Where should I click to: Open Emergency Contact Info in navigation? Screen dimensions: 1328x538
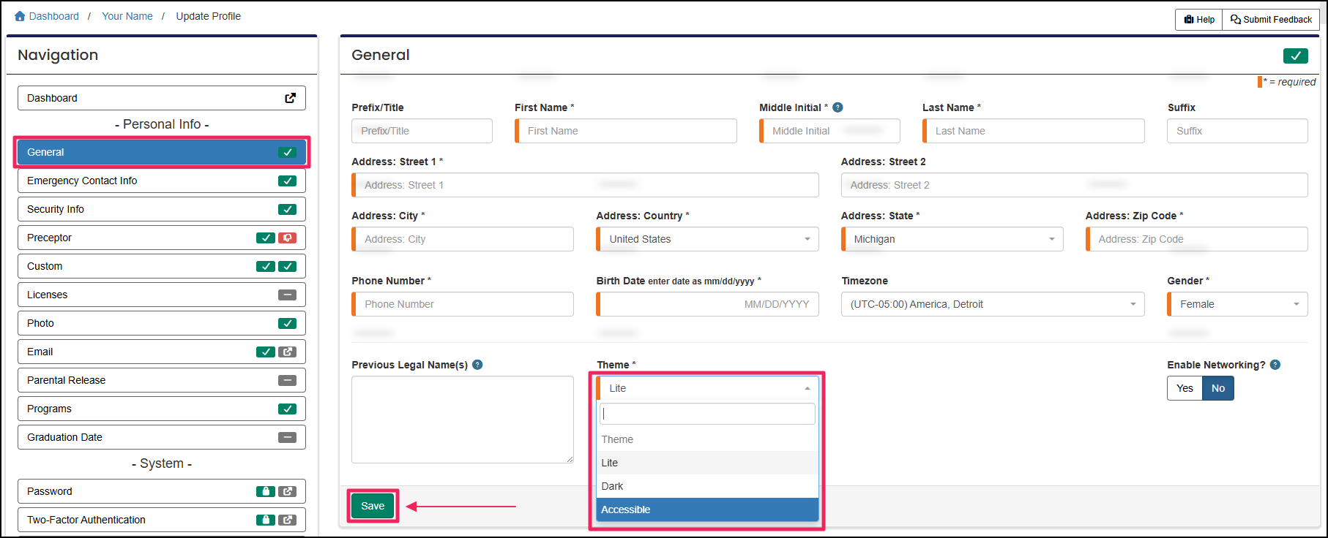coord(162,181)
